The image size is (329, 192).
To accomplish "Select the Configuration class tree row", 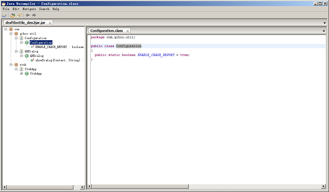I will pos(41,42).
